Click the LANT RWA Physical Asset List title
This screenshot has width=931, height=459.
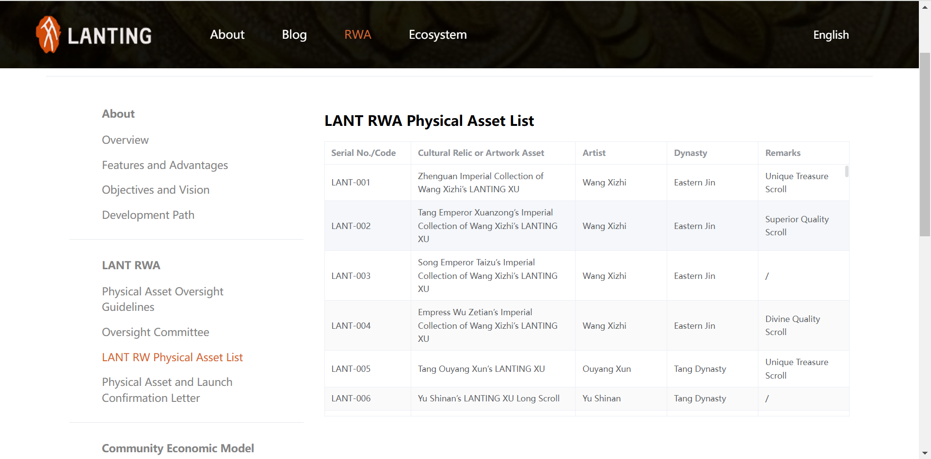pyautogui.click(x=429, y=121)
